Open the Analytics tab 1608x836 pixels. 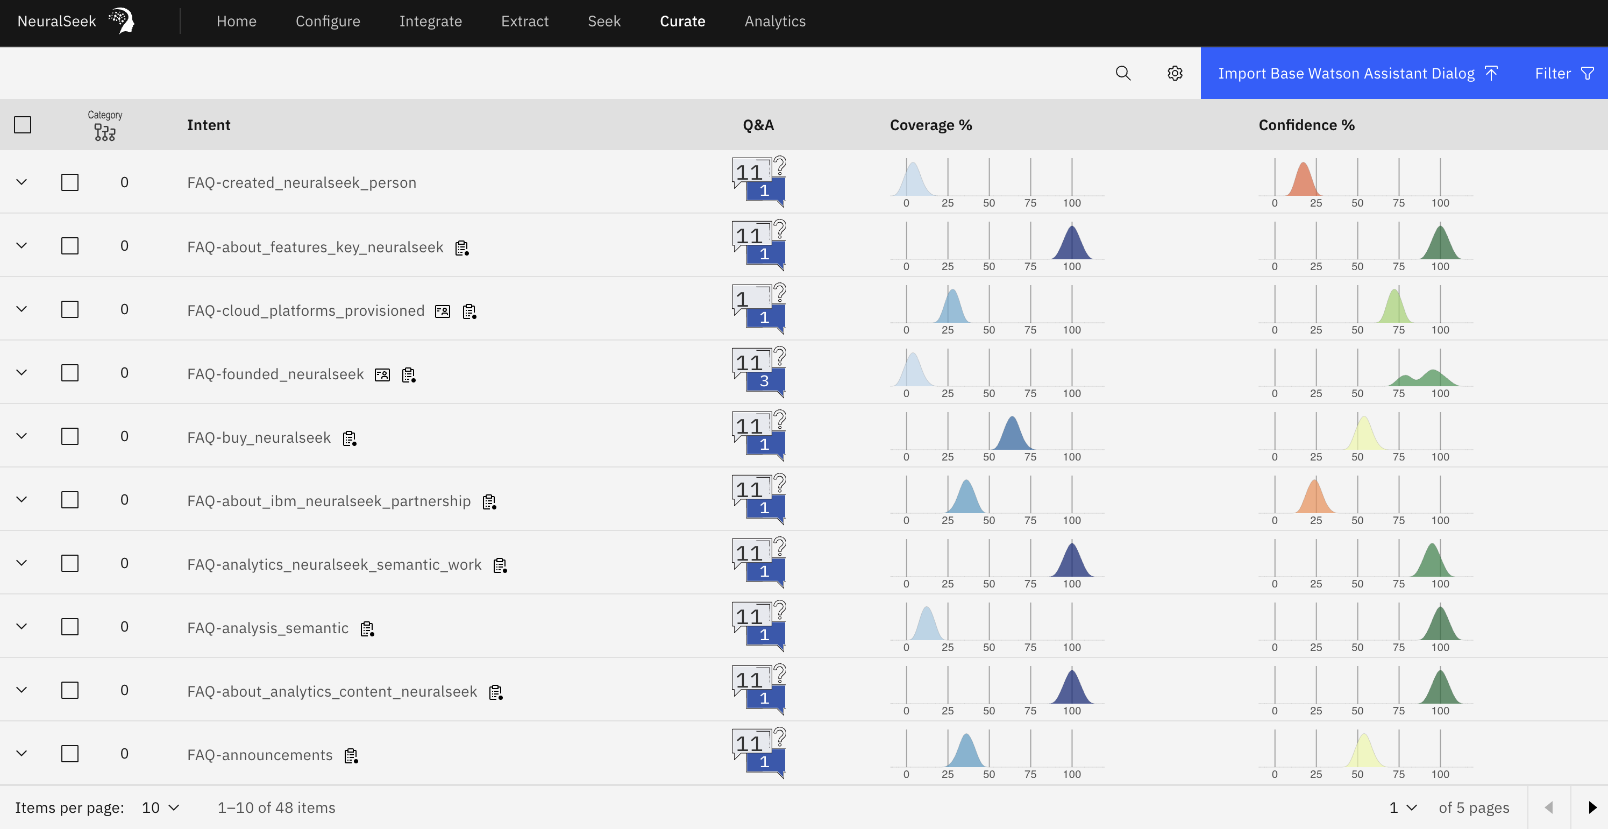coord(775,21)
